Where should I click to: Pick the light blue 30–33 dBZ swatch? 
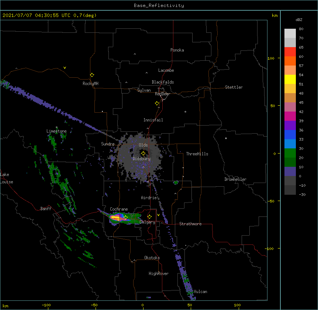point(290,144)
